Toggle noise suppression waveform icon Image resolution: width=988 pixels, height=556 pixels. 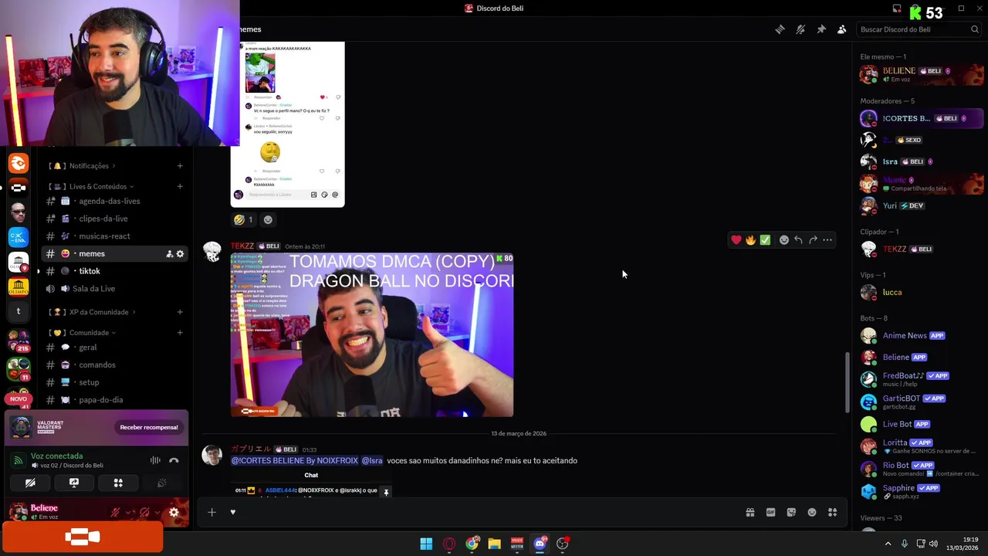[155, 461]
